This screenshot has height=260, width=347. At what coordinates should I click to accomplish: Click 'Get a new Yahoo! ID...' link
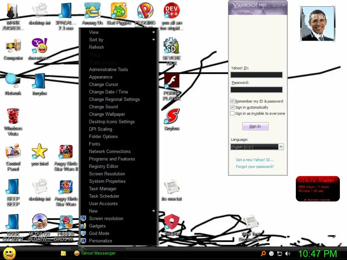[x=255, y=160]
